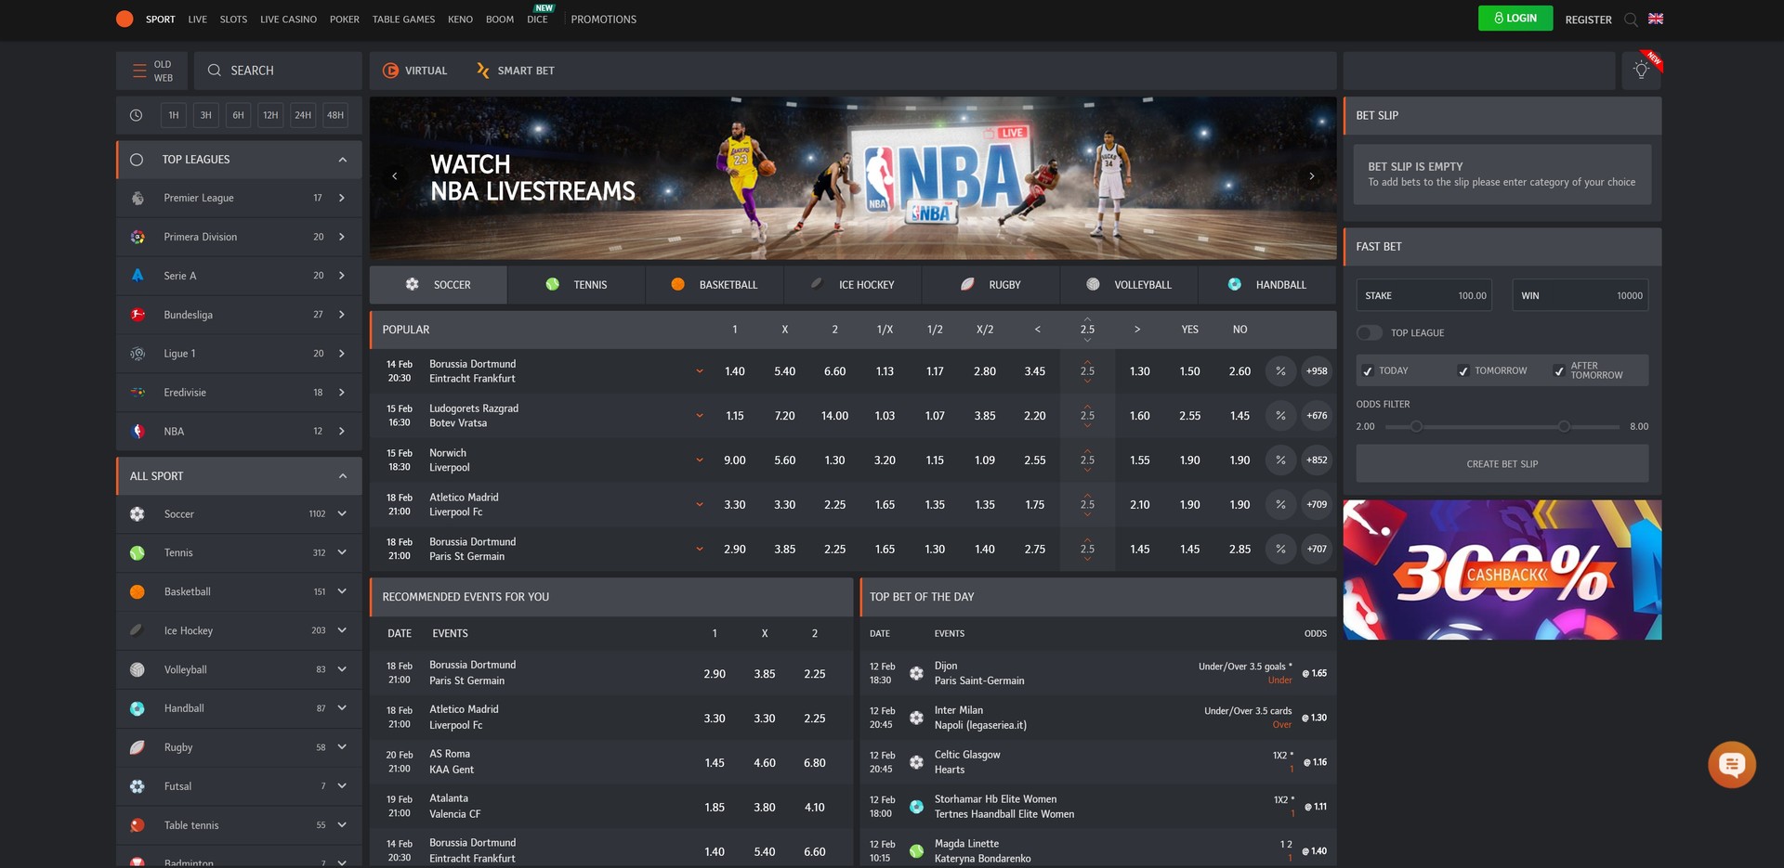Viewport: 1784px width, 868px height.
Task: Click the Rugby ball icon in sidebar
Action: 138,747
